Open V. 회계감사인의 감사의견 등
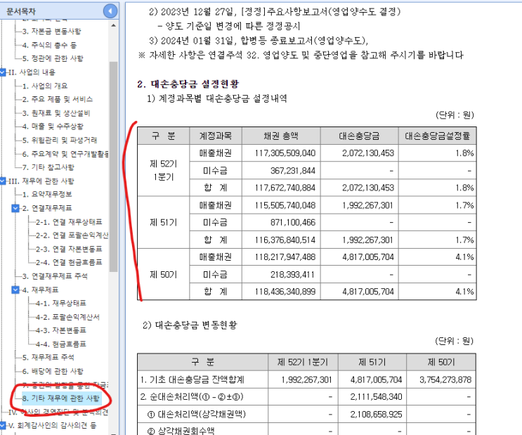 click(52, 425)
